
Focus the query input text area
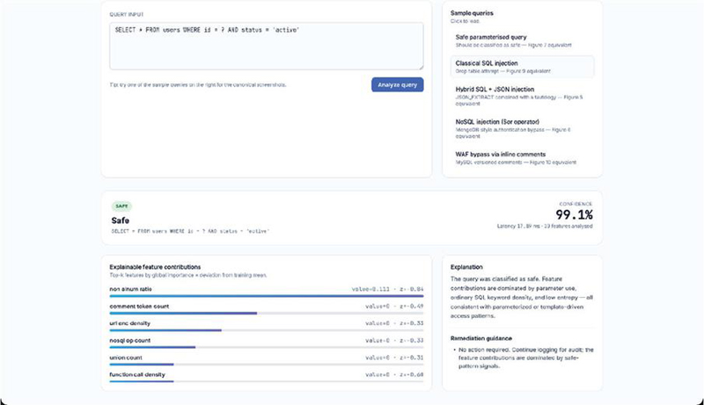tap(267, 47)
